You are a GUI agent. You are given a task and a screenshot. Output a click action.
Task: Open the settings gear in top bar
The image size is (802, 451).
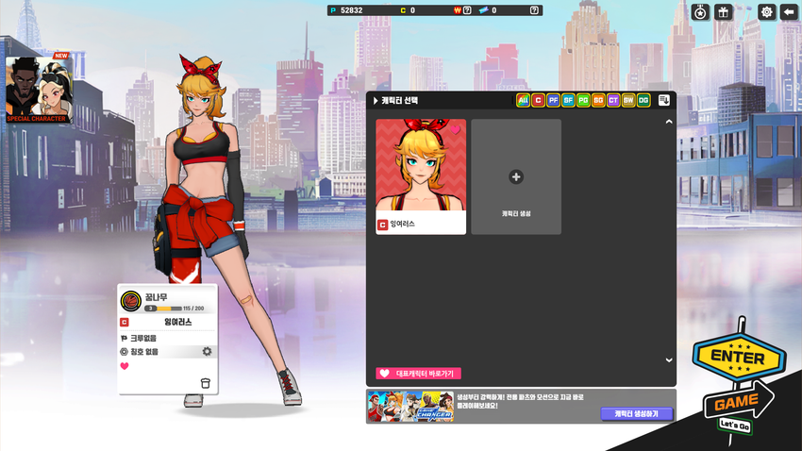click(x=767, y=12)
